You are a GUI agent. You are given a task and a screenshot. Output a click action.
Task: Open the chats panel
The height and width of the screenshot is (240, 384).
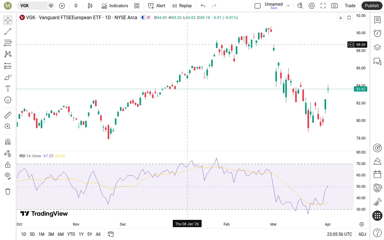click(377, 61)
